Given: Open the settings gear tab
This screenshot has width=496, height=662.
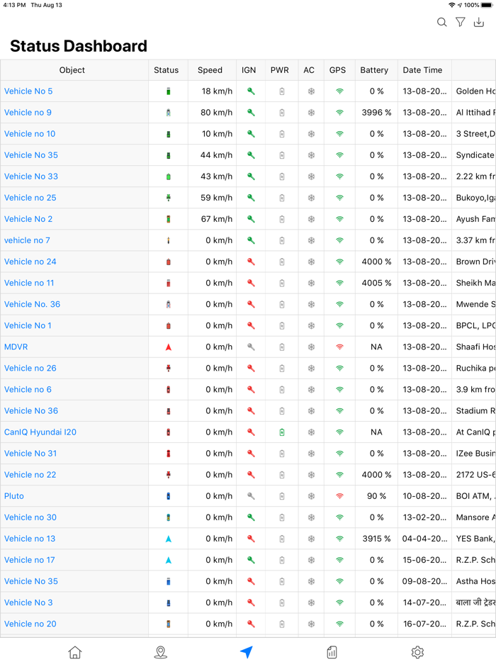Looking at the screenshot, I should [x=417, y=652].
